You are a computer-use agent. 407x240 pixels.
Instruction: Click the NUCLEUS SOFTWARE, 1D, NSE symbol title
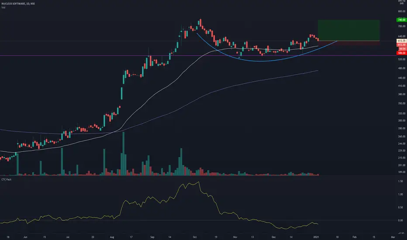[x=18, y=3]
